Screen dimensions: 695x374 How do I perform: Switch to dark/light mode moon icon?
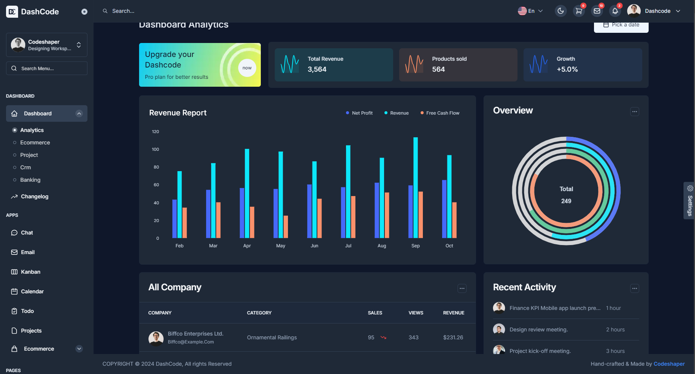pyautogui.click(x=561, y=11)
